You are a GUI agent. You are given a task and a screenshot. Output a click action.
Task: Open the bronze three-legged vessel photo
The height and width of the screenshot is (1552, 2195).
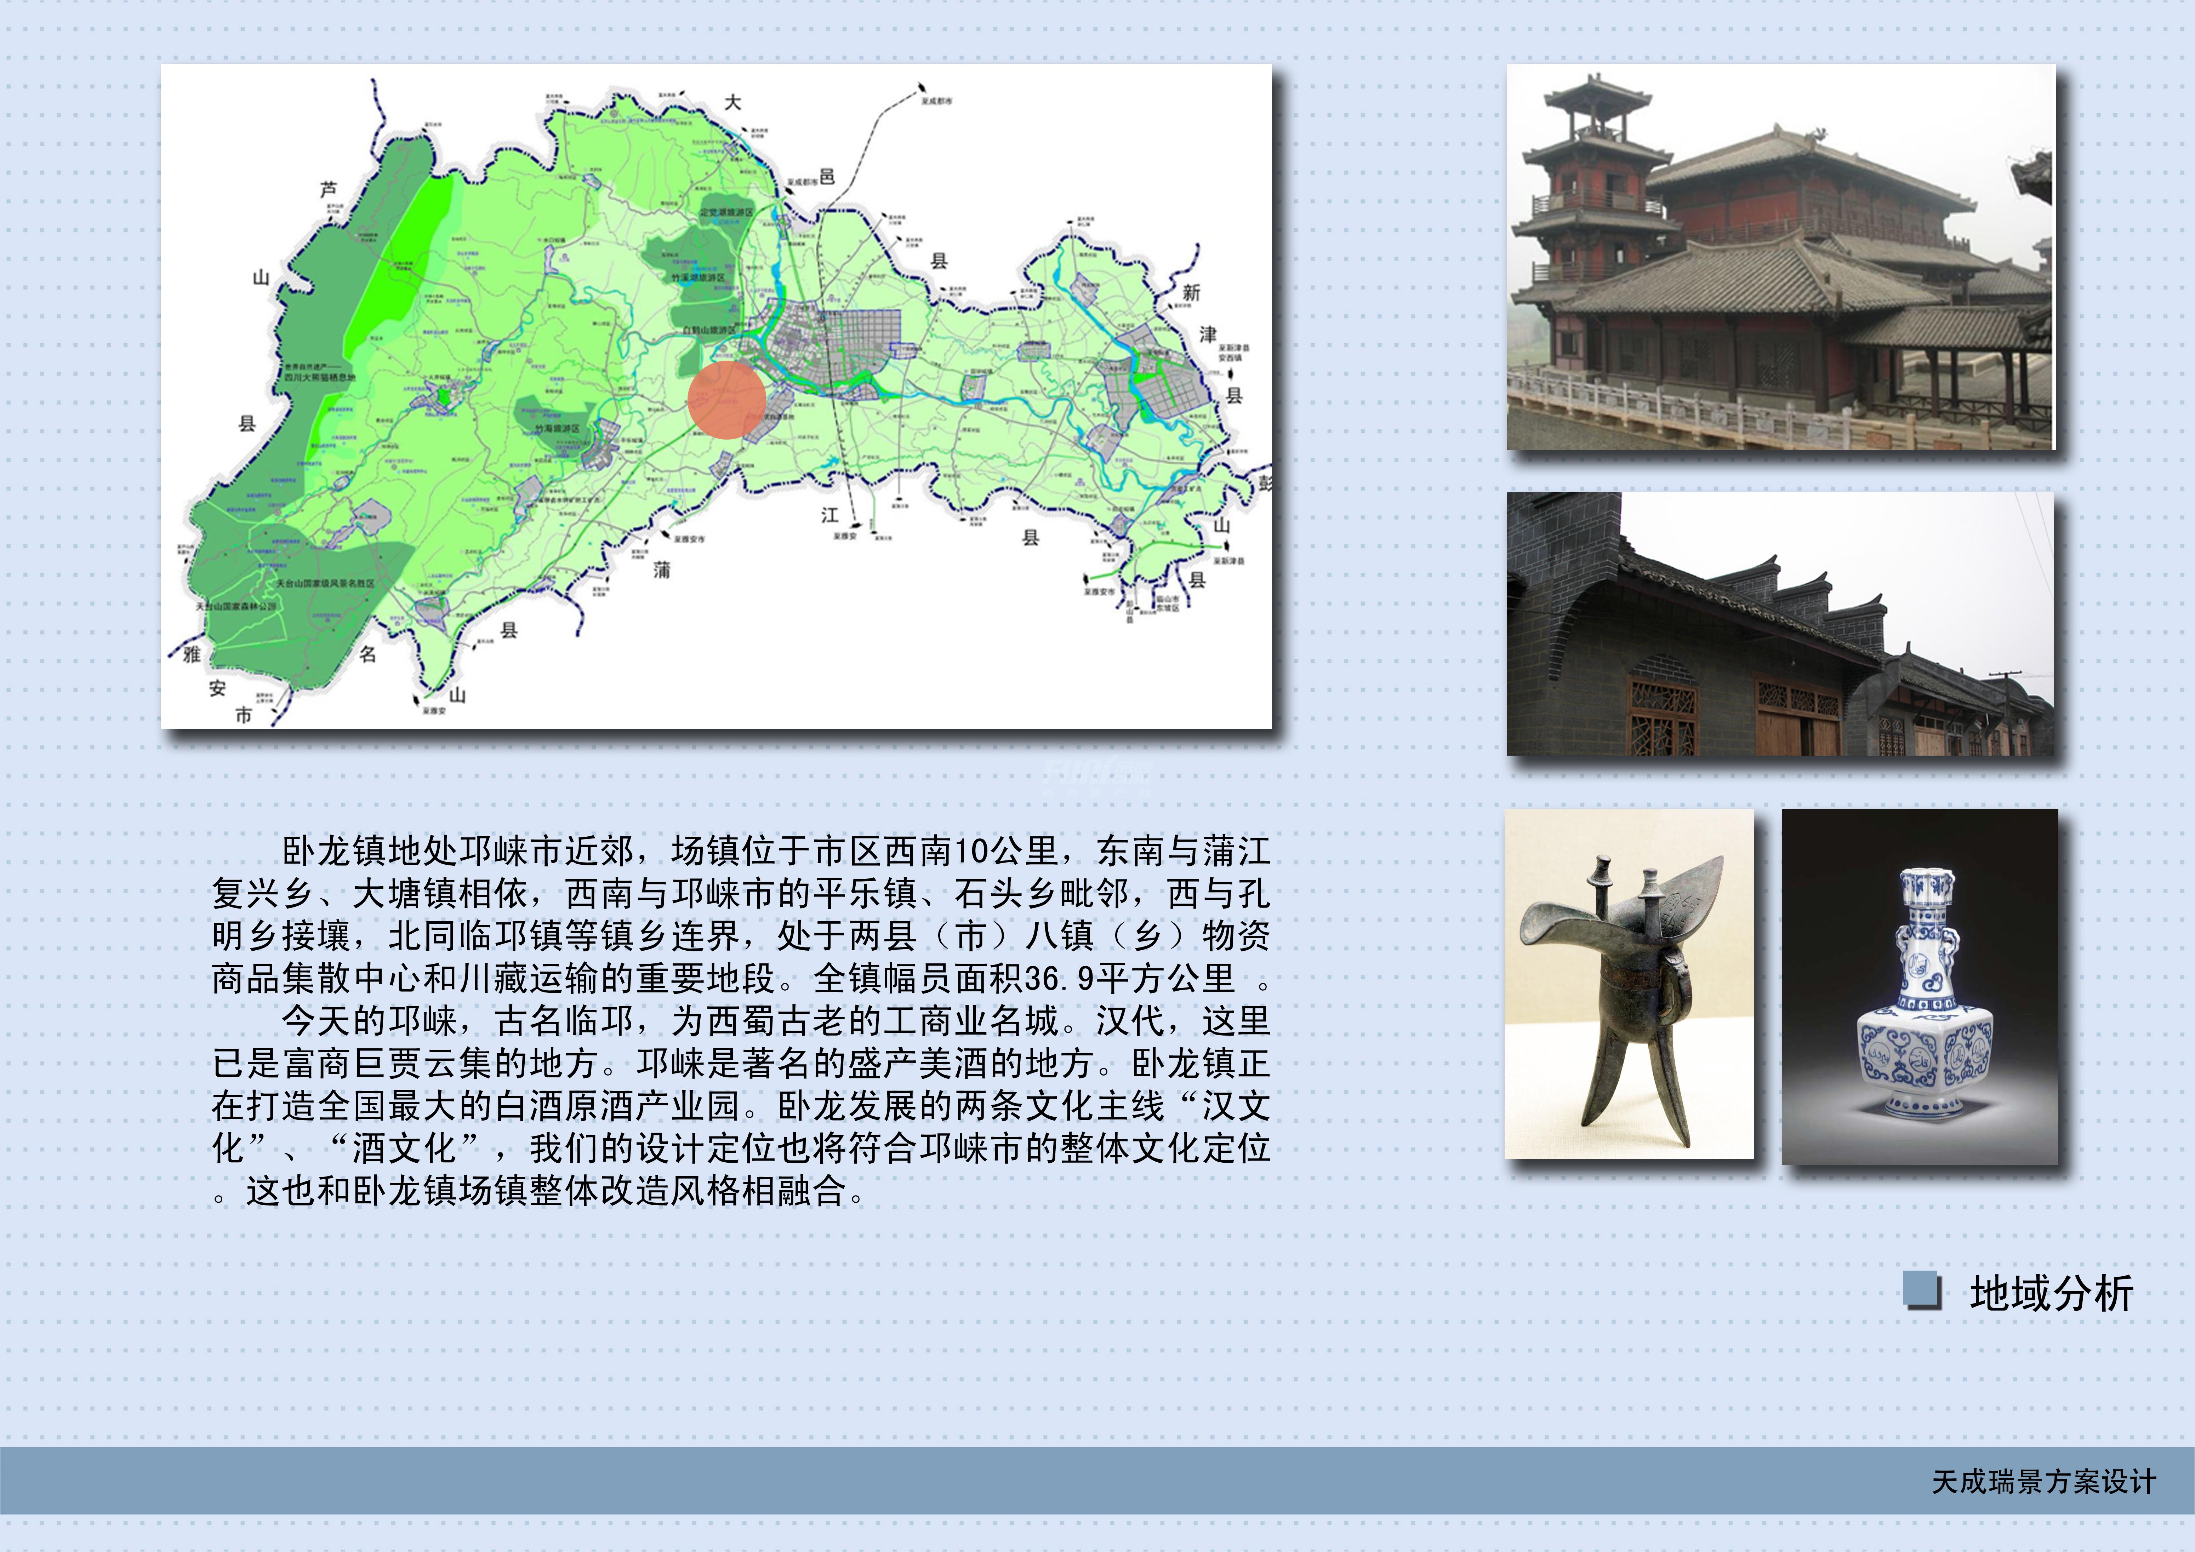pos(1629,984)
